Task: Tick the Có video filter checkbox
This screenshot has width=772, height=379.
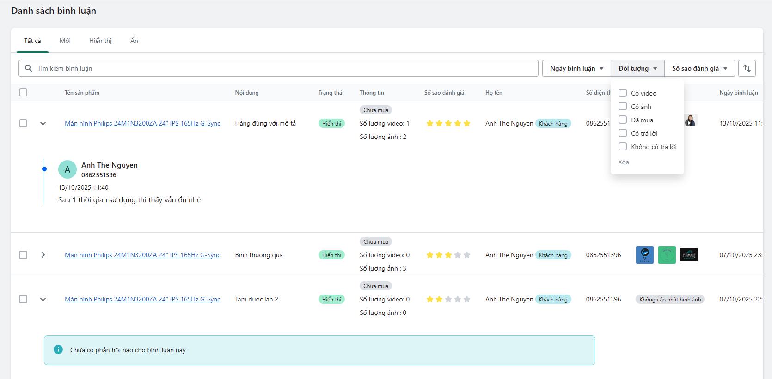Action: pyautogui.click(x=623, y=93)
